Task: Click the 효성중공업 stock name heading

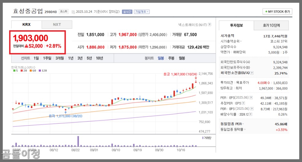Action: coord(28,11)
